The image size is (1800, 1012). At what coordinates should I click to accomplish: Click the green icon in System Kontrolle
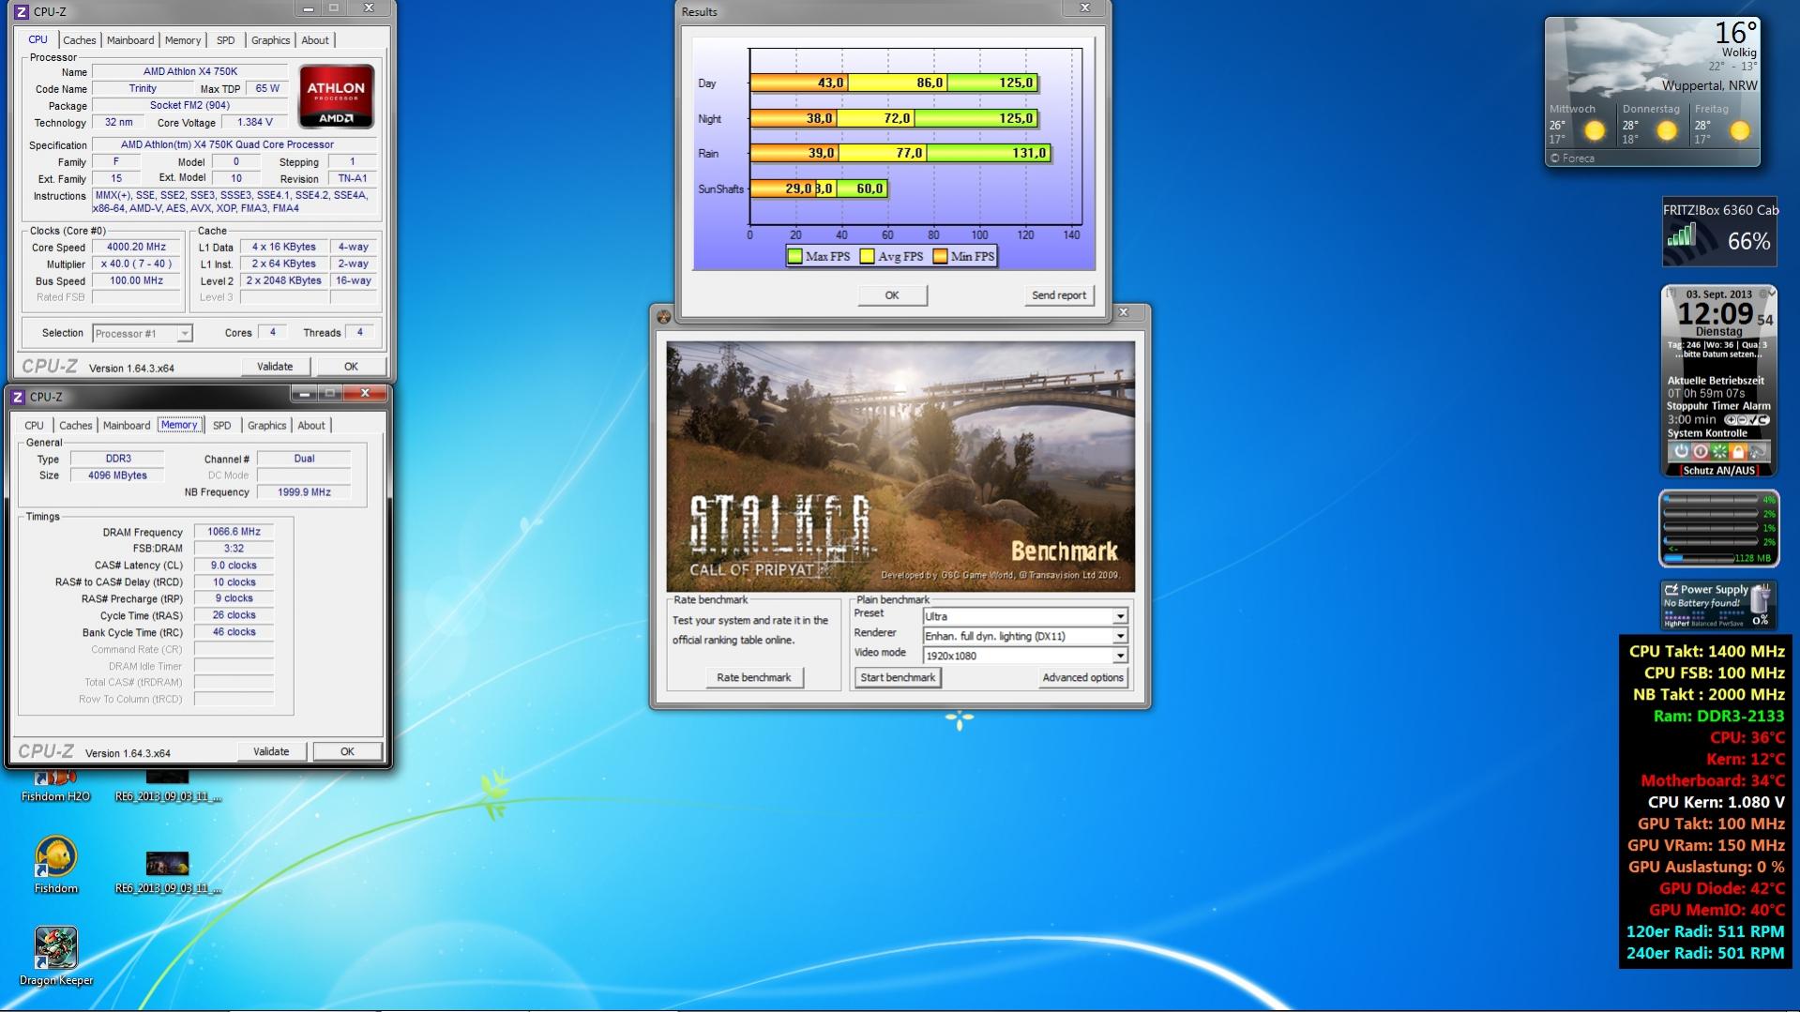coord(1719,452)
